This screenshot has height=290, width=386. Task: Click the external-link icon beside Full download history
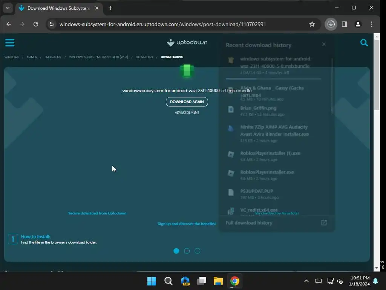324,223
